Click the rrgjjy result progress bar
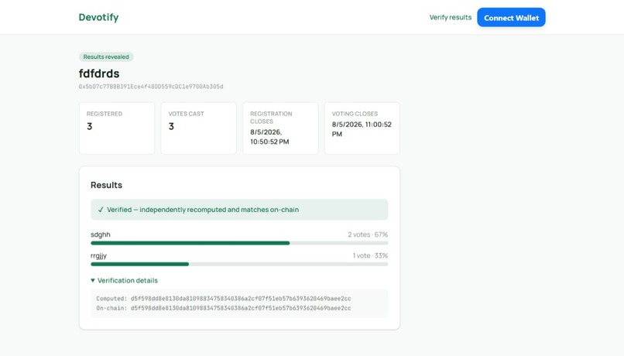The height and width of the screenshot is (356, 624). [x=239, y=264]
